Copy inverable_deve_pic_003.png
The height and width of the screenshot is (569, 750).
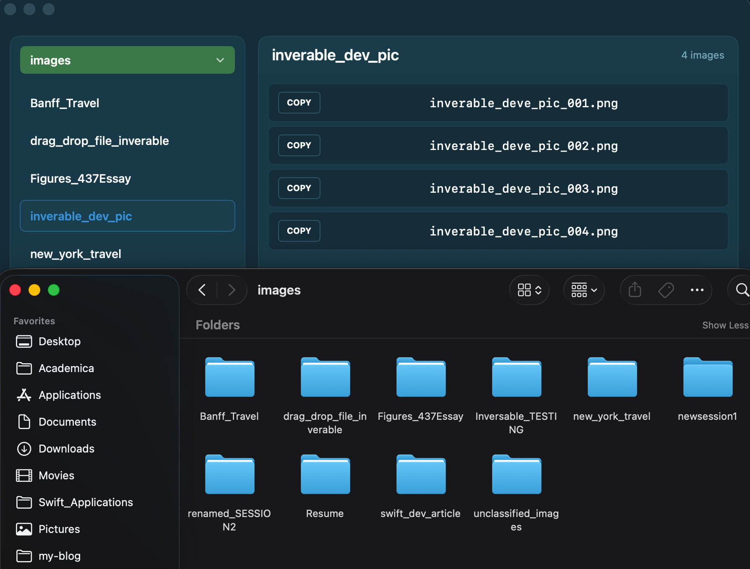pos(299,188)
